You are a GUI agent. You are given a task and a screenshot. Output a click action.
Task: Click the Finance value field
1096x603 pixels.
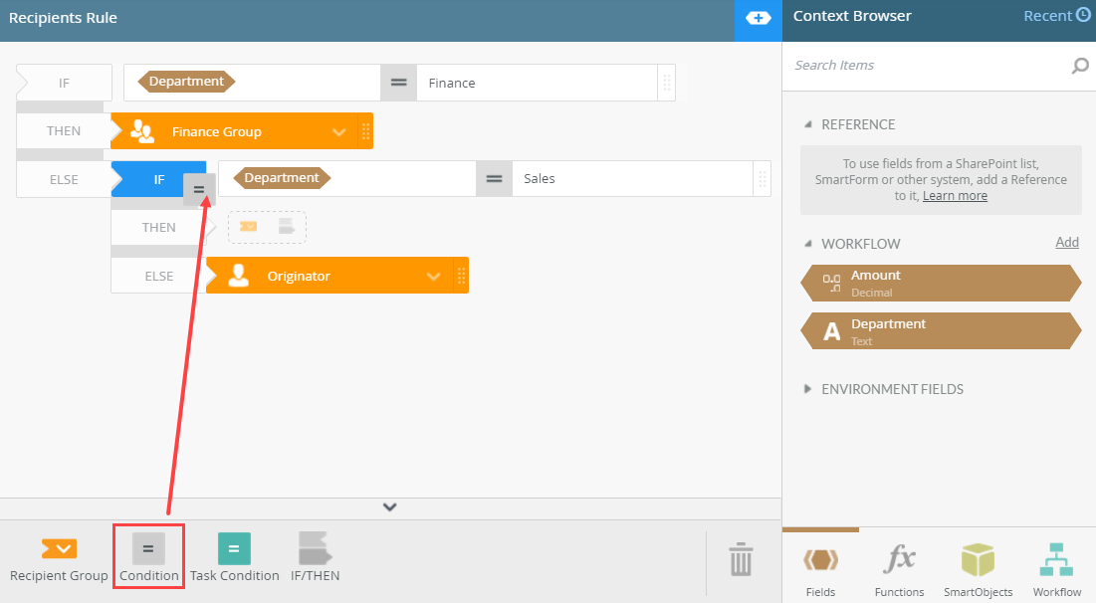pos(537,83)
